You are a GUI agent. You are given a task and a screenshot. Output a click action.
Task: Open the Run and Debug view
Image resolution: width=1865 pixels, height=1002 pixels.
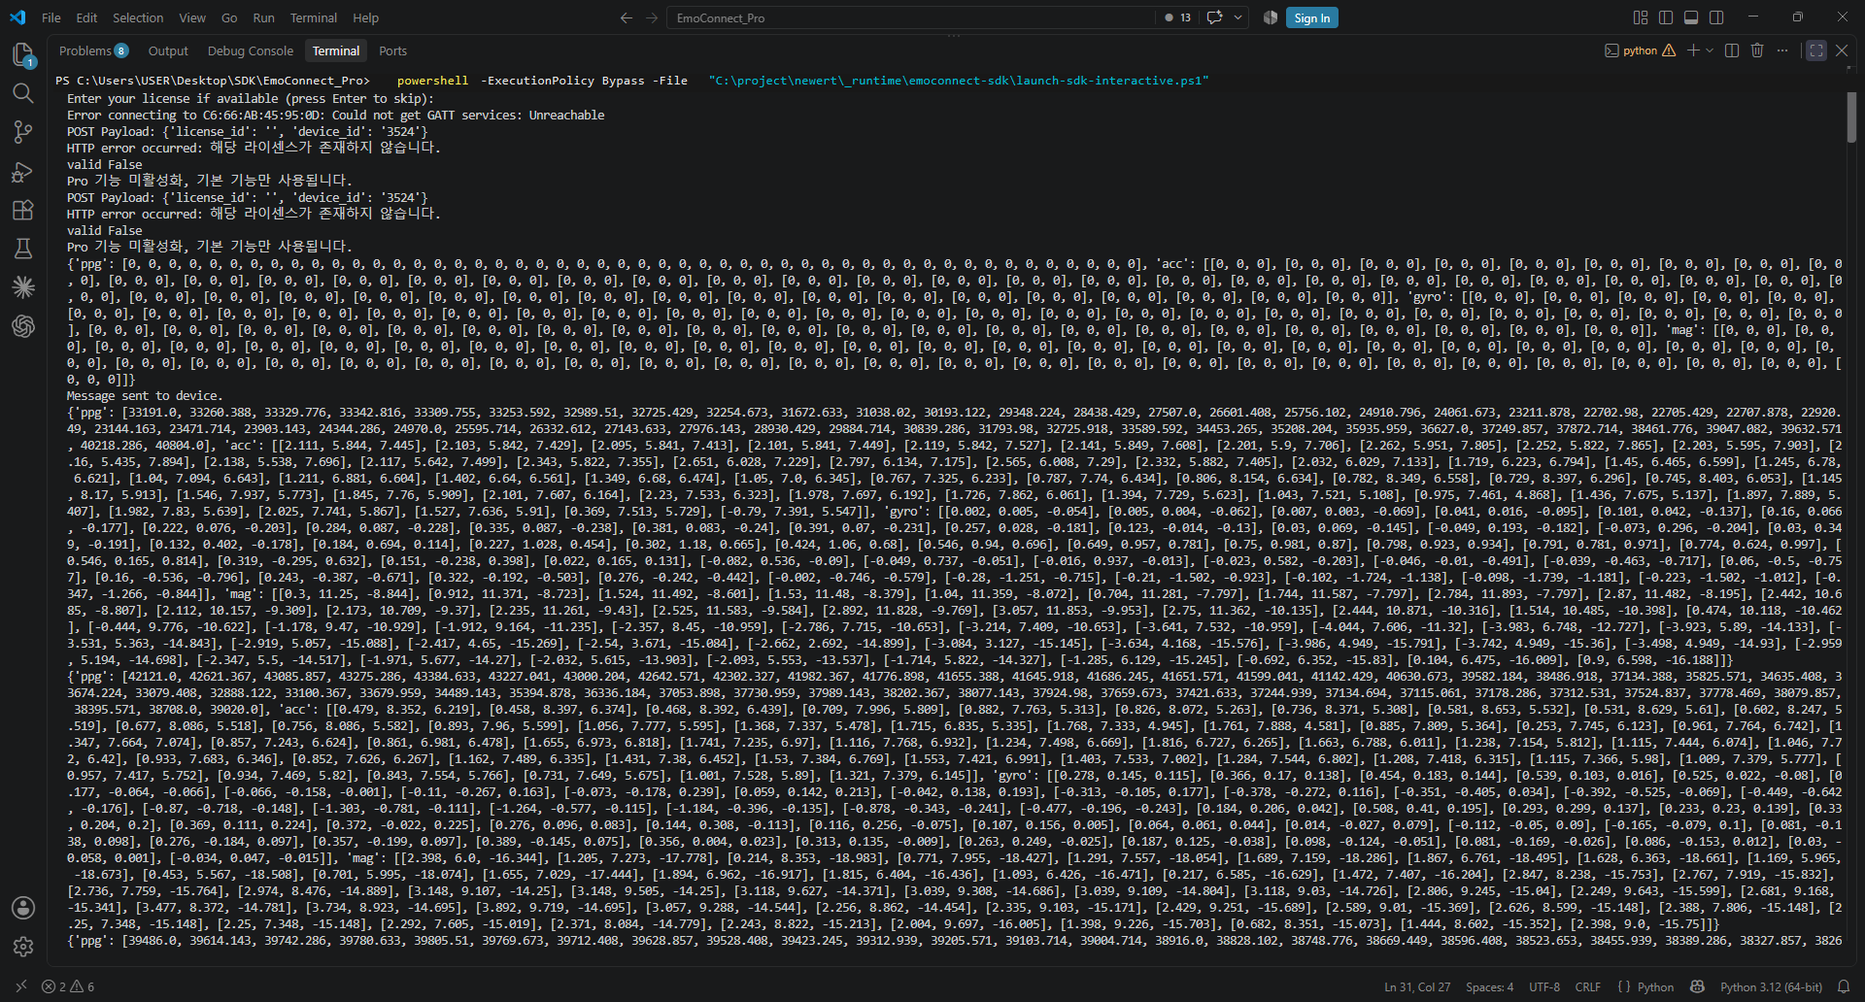(x=23, y=172)
